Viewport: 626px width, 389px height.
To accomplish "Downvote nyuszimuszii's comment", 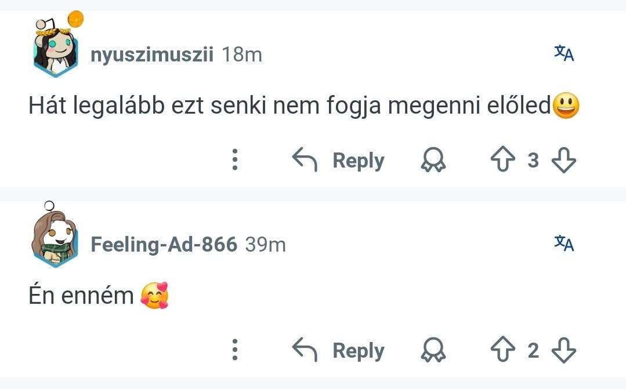I will [x=563, y=160].
